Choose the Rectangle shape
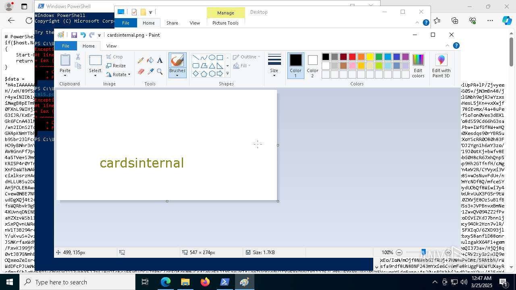This screenshot has width=516, height=290. pyautogui.click(x=220, y=57)
